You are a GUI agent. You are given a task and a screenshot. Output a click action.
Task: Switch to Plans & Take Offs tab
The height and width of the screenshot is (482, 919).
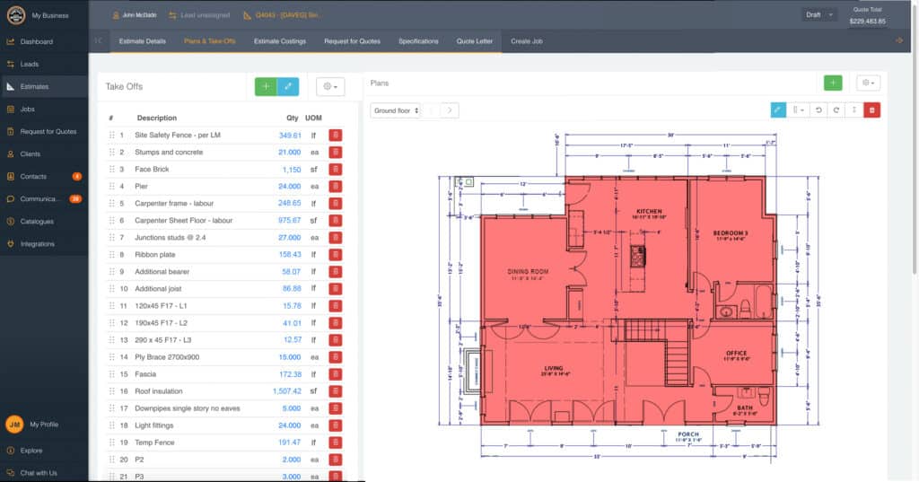click(210, 41)
